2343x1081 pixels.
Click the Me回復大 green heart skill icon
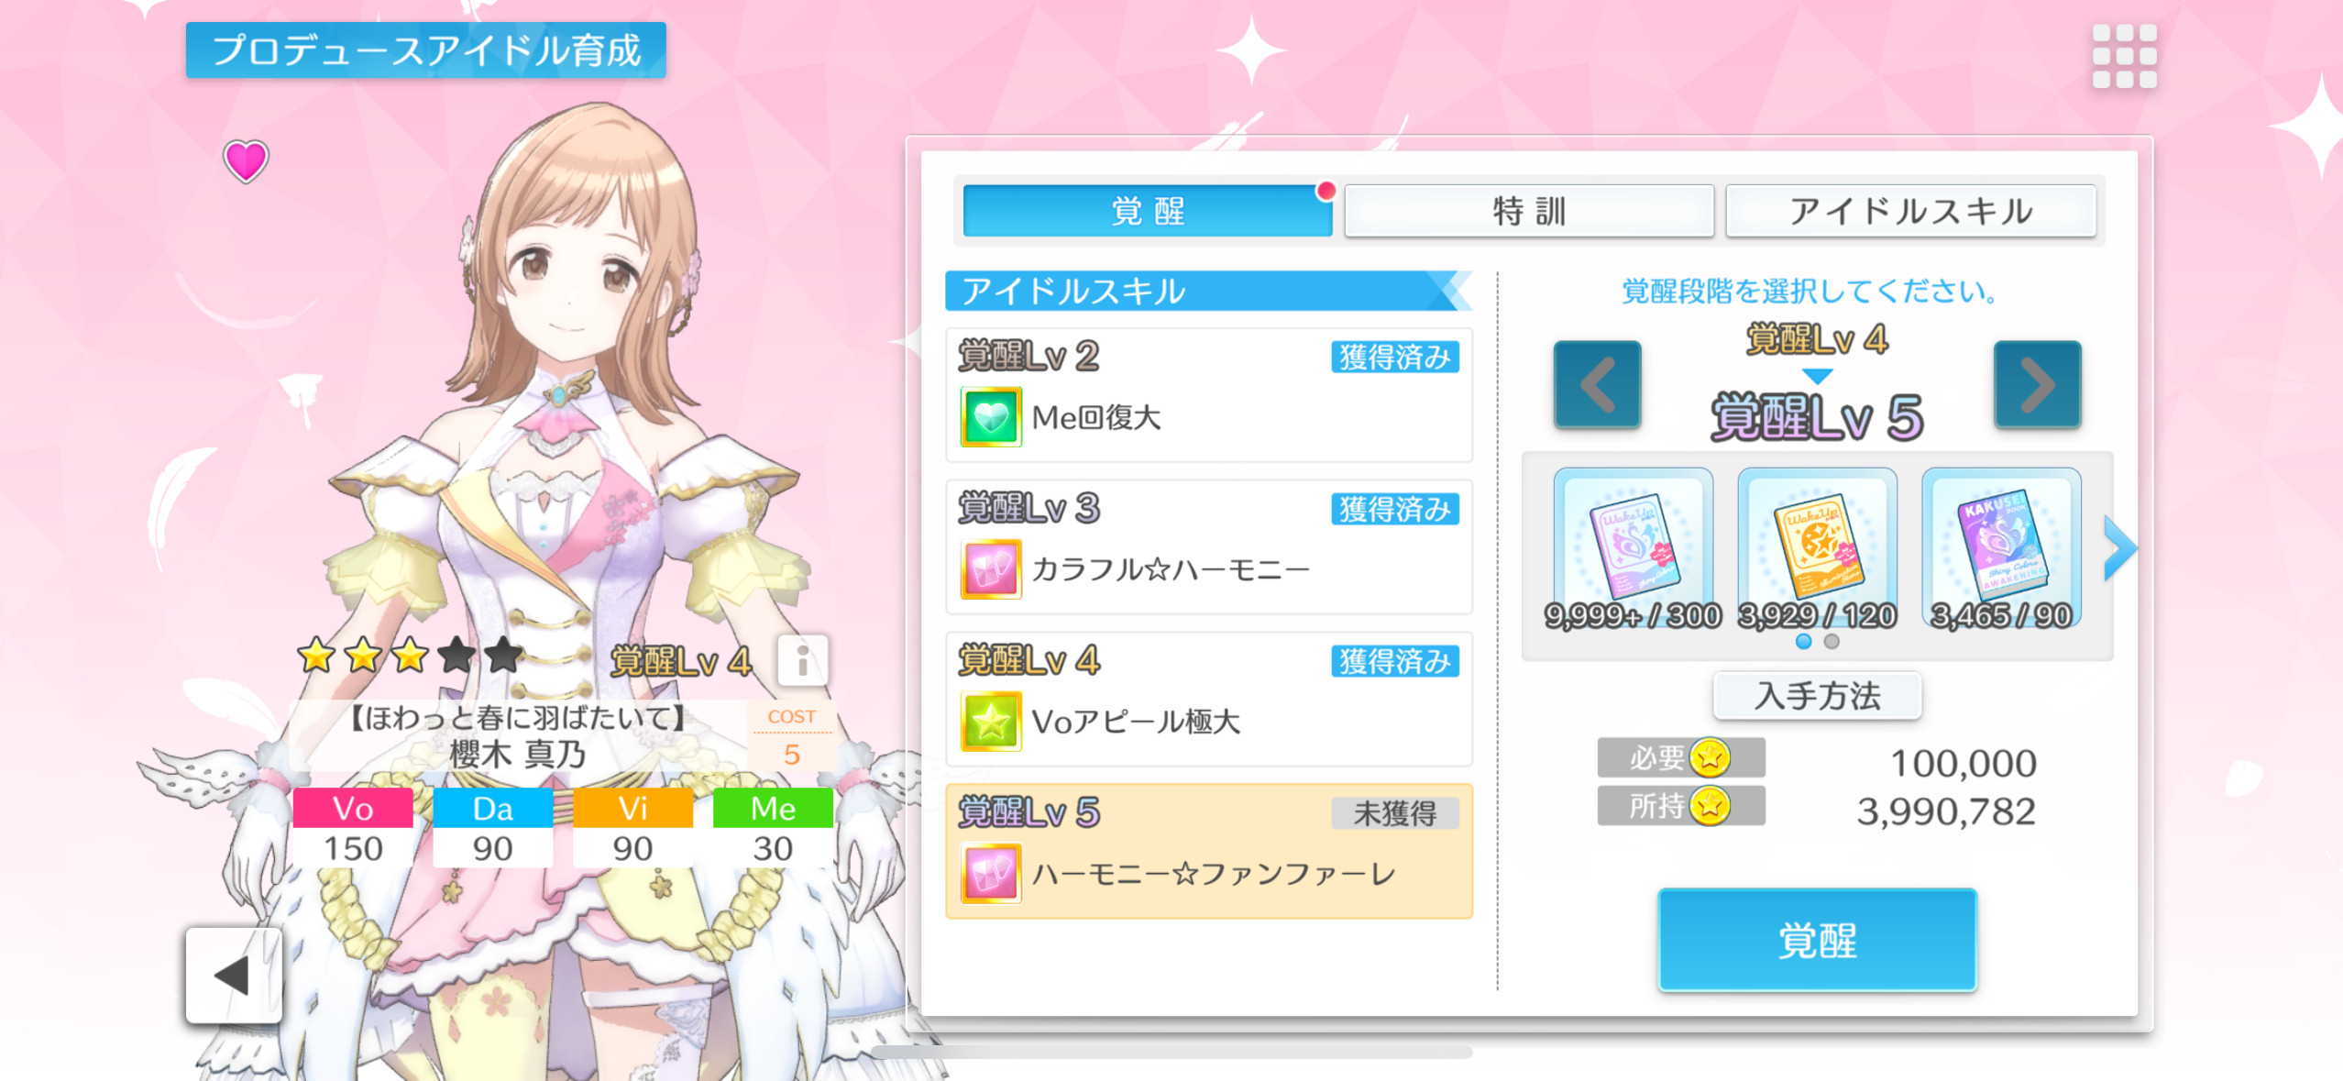(991, 417)
